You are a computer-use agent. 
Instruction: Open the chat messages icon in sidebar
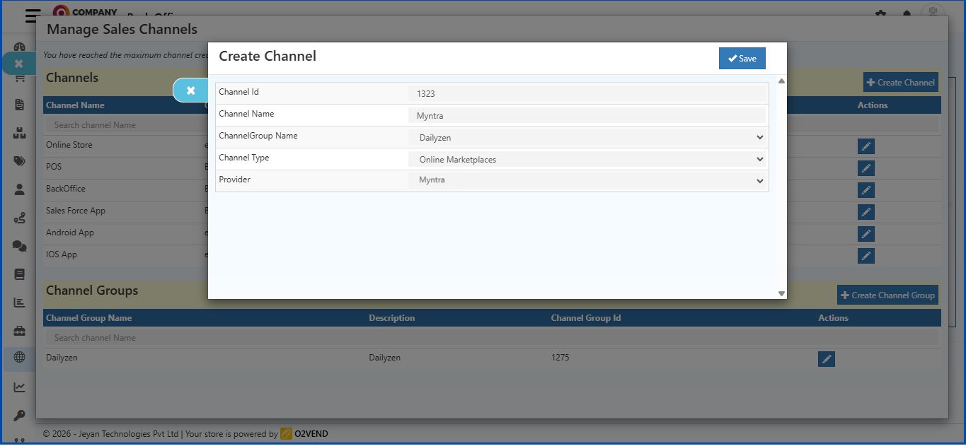tap(19, 246)
